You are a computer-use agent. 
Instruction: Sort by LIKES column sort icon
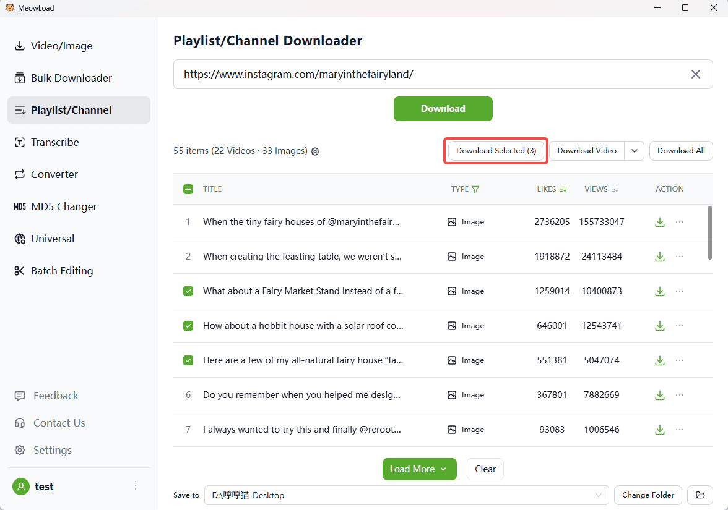563,189
